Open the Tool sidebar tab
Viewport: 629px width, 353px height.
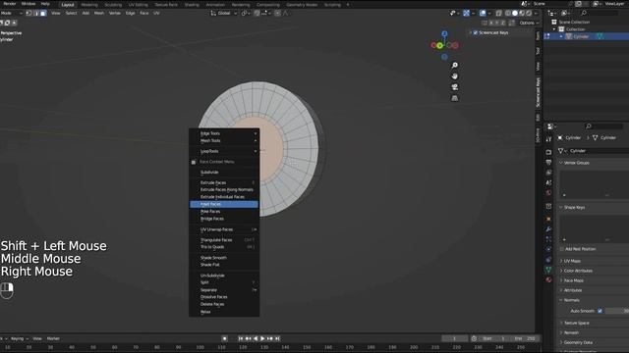coord(538,51)
